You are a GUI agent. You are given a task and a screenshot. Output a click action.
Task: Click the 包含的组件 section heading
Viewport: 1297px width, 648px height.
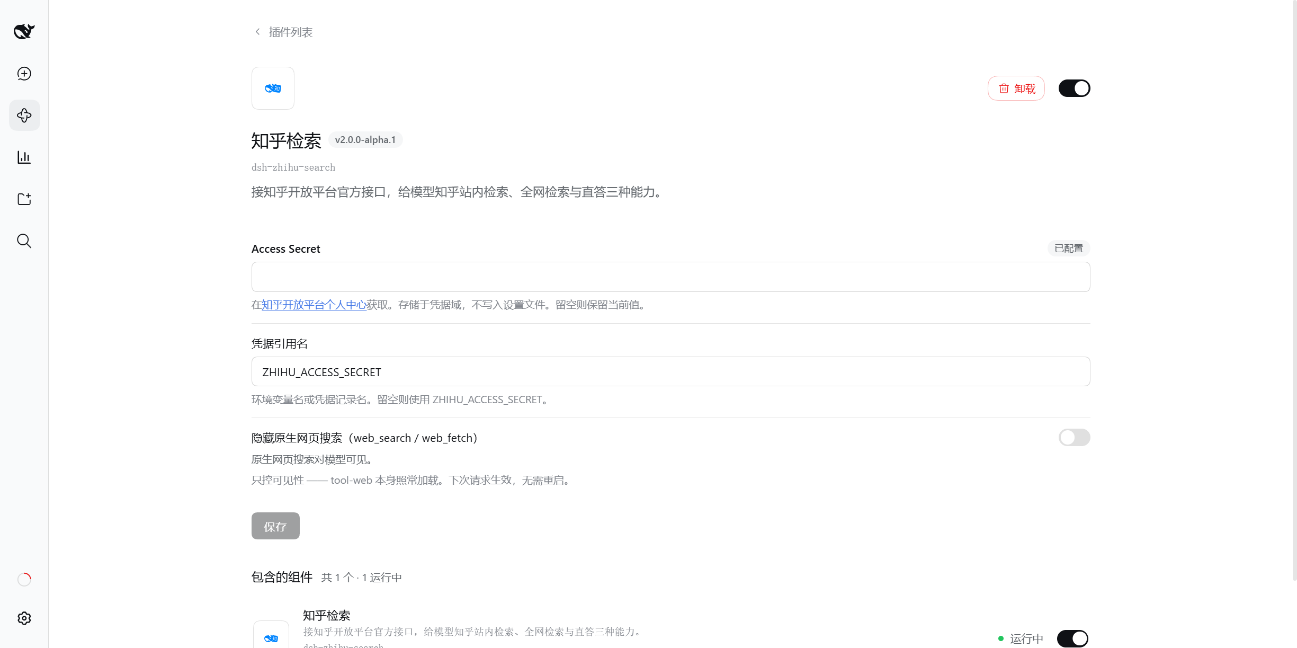click(x=282, y=578)
